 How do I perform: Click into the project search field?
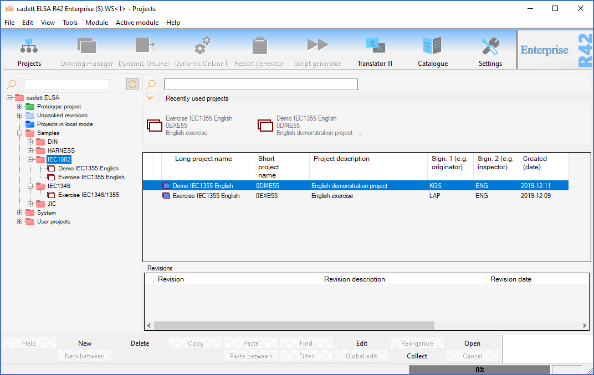click(x=260, y=84)
